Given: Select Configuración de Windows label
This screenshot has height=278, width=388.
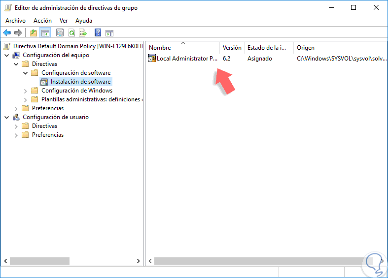Looking at the screenshot, I should 77,91.
